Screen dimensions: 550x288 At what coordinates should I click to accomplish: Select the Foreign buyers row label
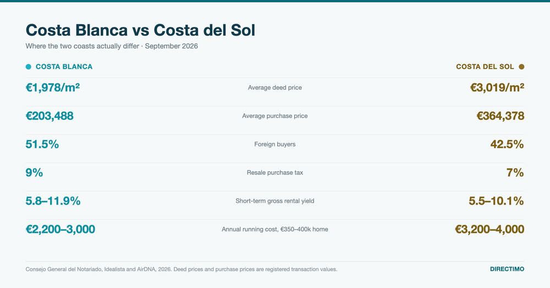coord(275,144)
